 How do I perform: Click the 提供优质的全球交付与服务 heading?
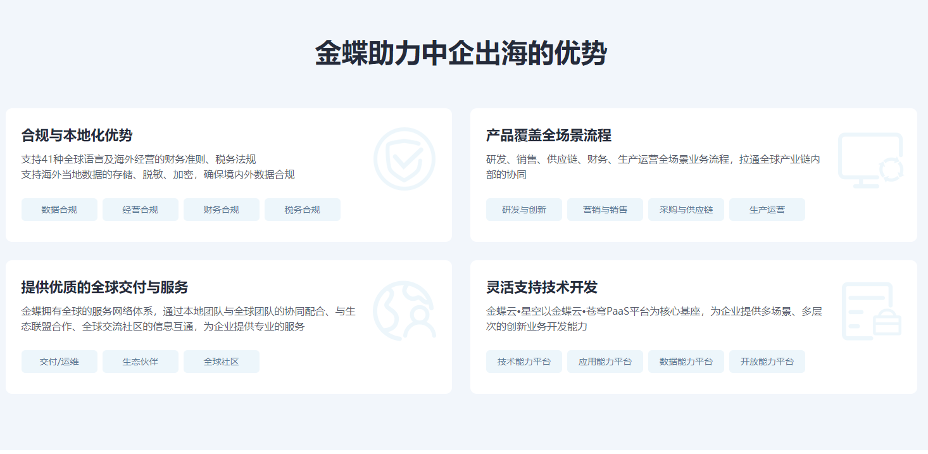point(105,287)
